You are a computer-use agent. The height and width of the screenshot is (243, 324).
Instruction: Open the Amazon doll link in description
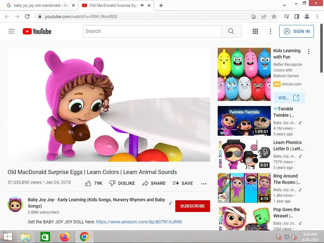(x=139, y=222)
